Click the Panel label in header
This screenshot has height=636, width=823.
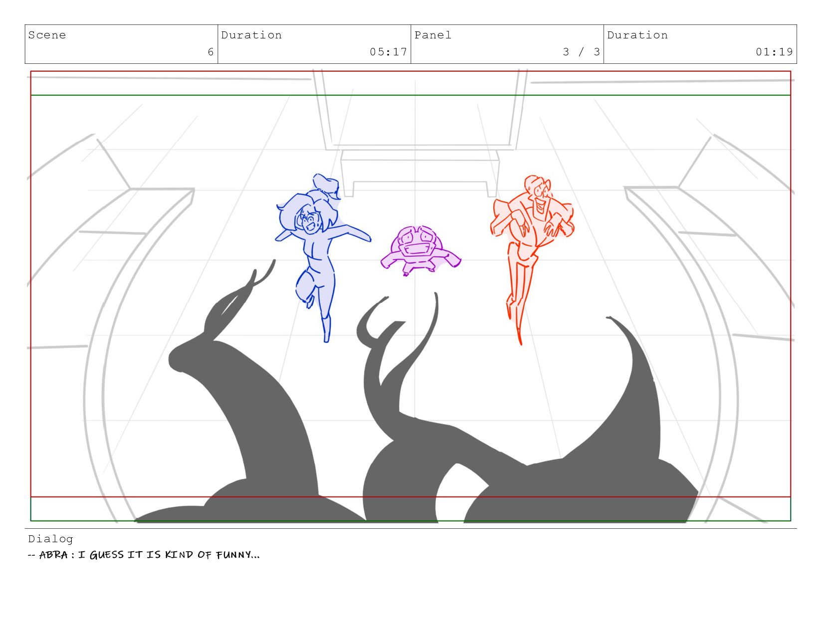pos(433,35)
